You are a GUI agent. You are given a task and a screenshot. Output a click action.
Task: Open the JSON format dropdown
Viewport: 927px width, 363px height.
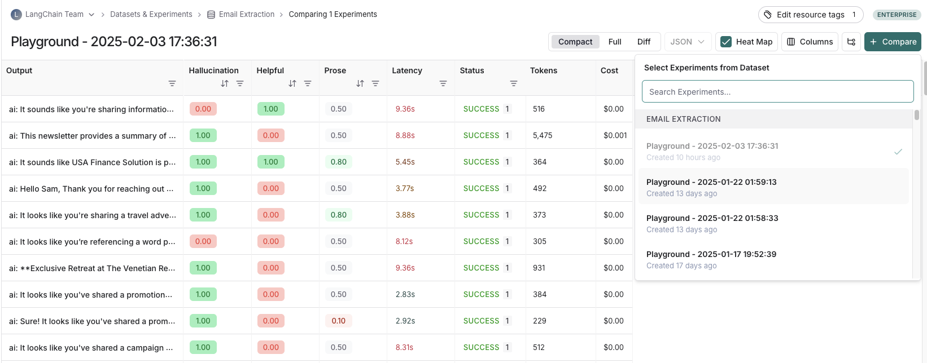click(x=687, y=42)
